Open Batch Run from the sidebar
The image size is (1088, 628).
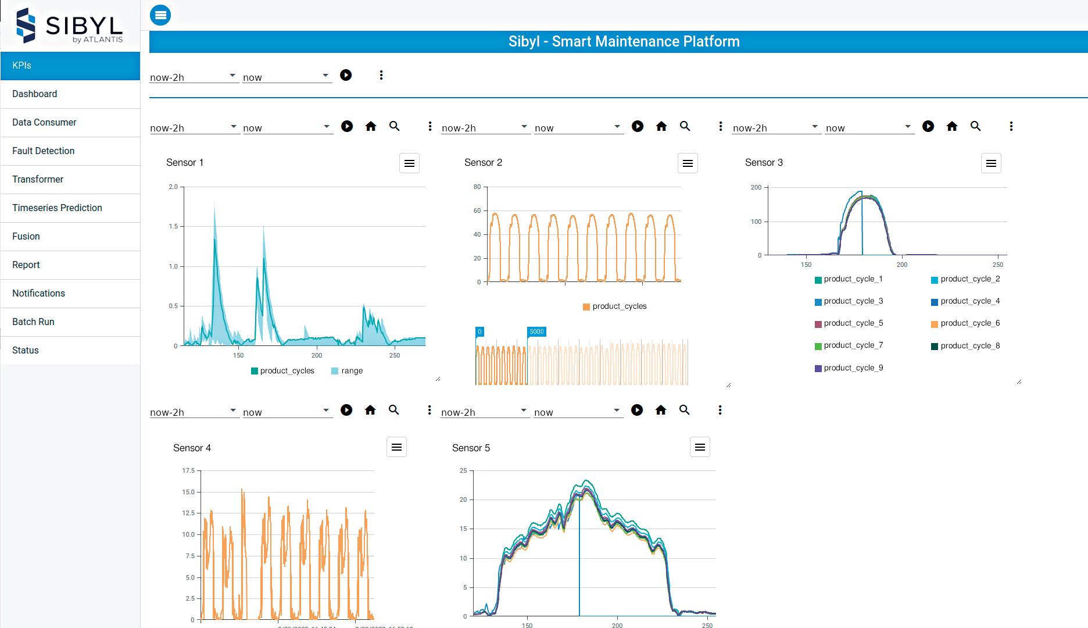pyautogui.click(x=70, y=322)
